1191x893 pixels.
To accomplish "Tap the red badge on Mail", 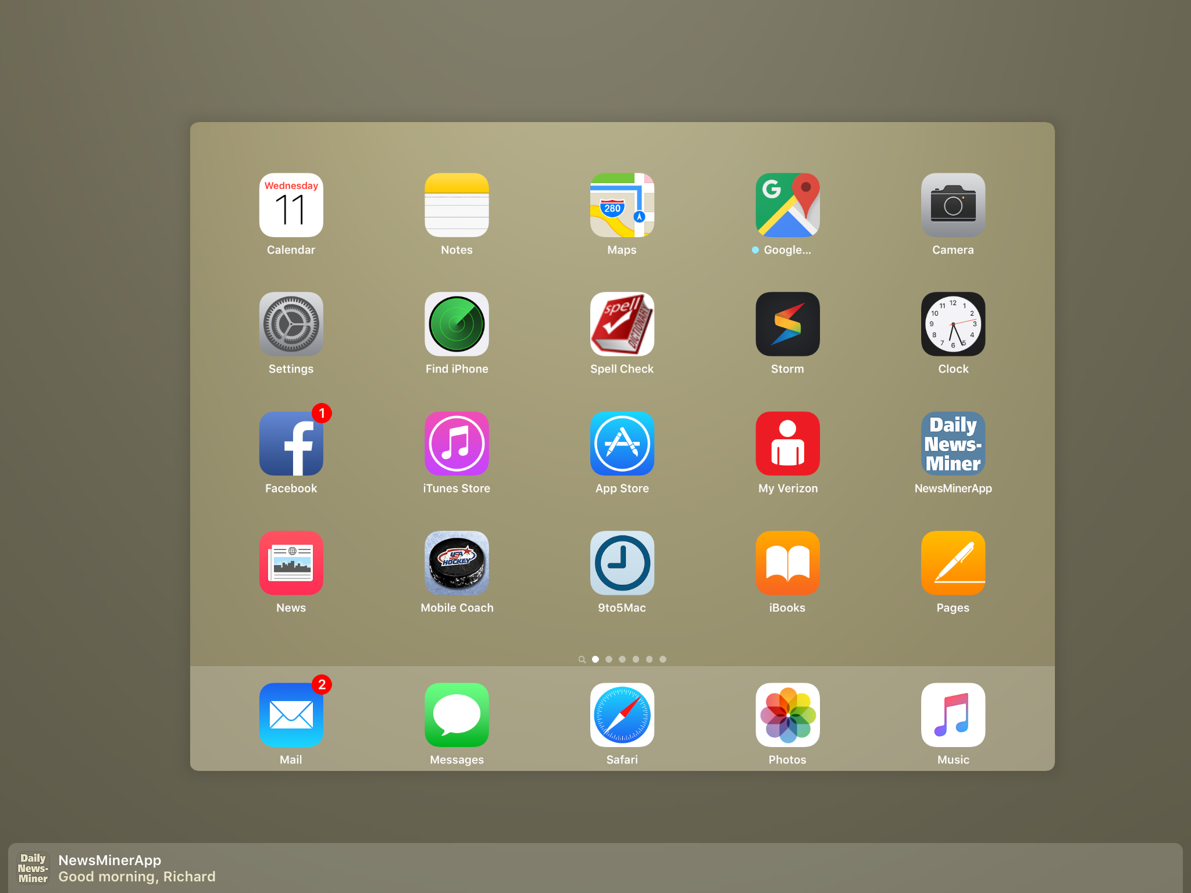I will click(322, 685).
